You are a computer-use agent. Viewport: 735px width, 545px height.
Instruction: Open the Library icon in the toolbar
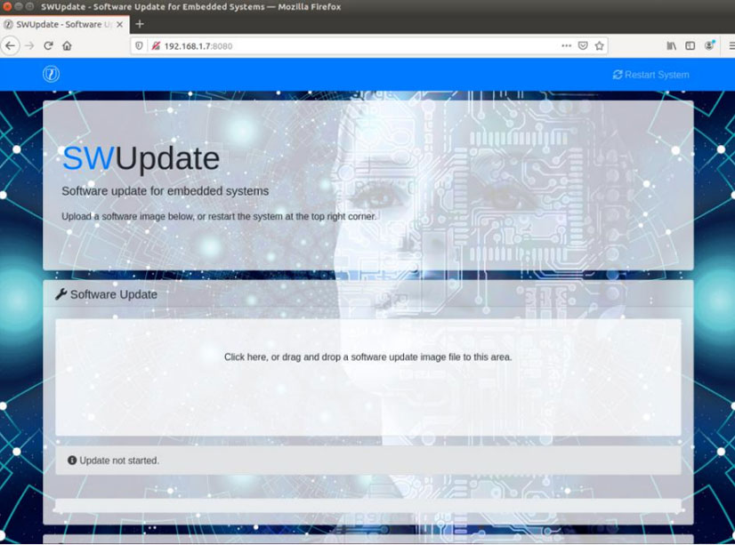(x=672, y=44)
